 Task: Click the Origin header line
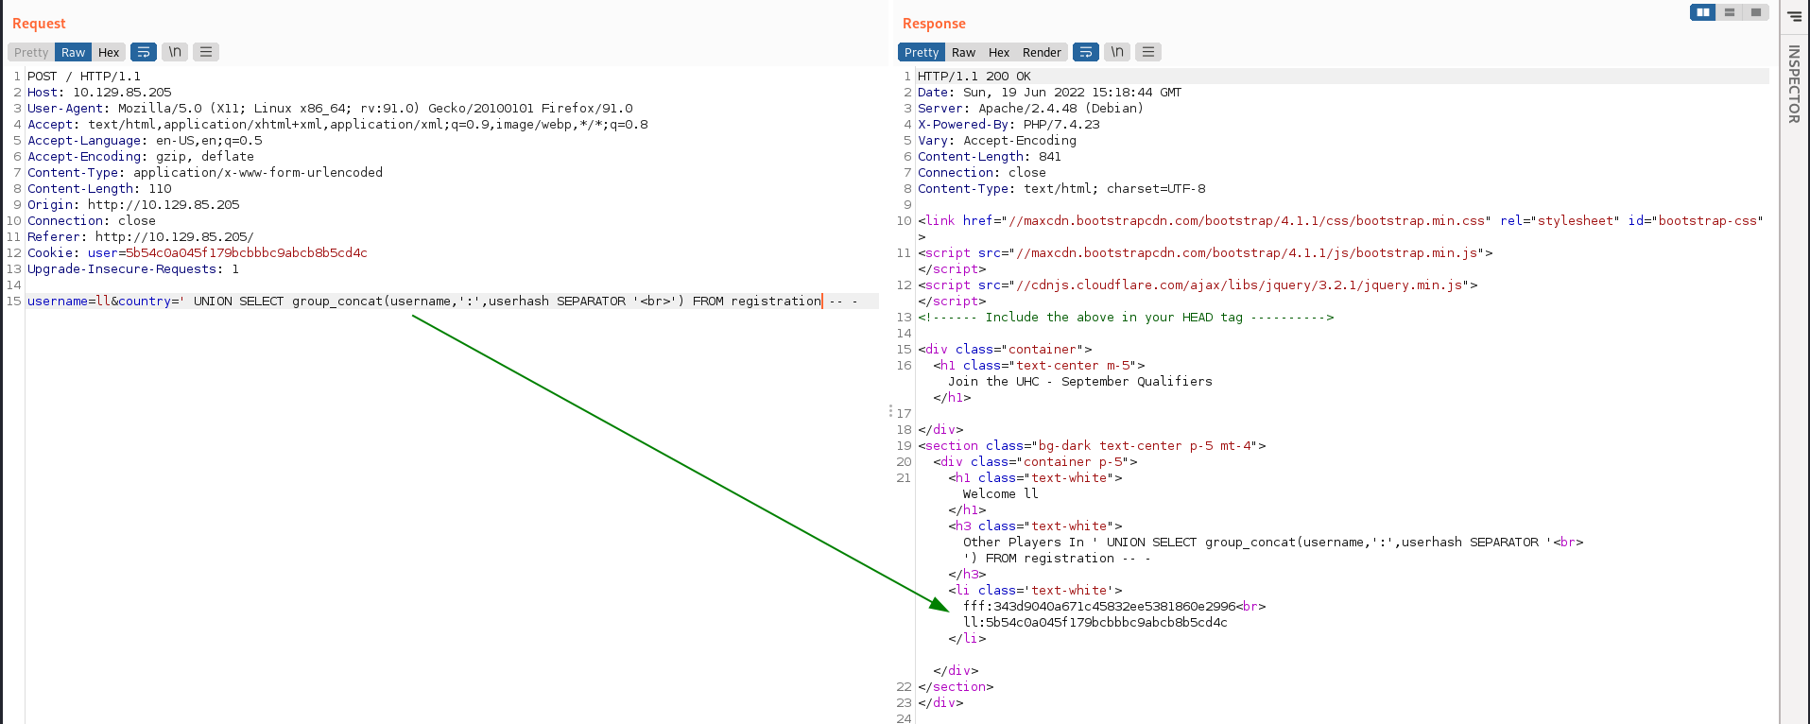point(133,205)
